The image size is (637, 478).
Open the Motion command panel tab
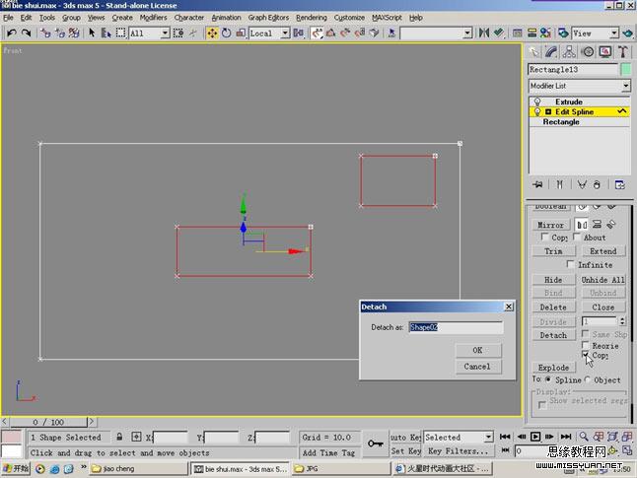click(588, 52)
